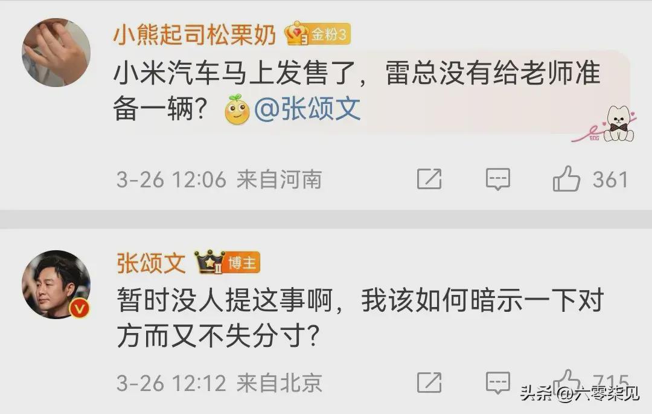Open 小熊起司松栗奶 username profile

(x=194, y=34)
